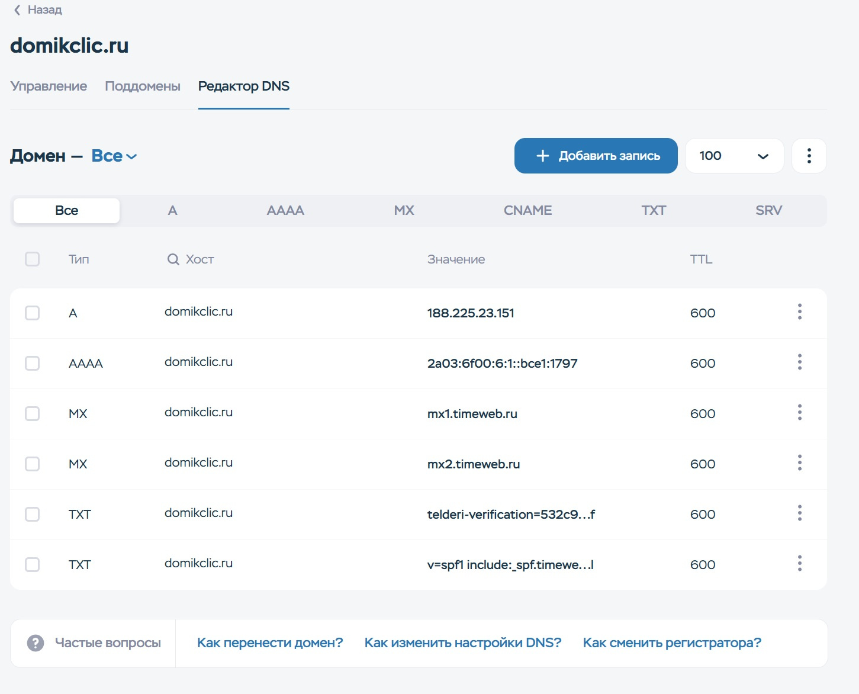Viewport: 859px width, 694px height.
Task: Expand the 100 records-per-page dropdown
Action: [734, 156]
